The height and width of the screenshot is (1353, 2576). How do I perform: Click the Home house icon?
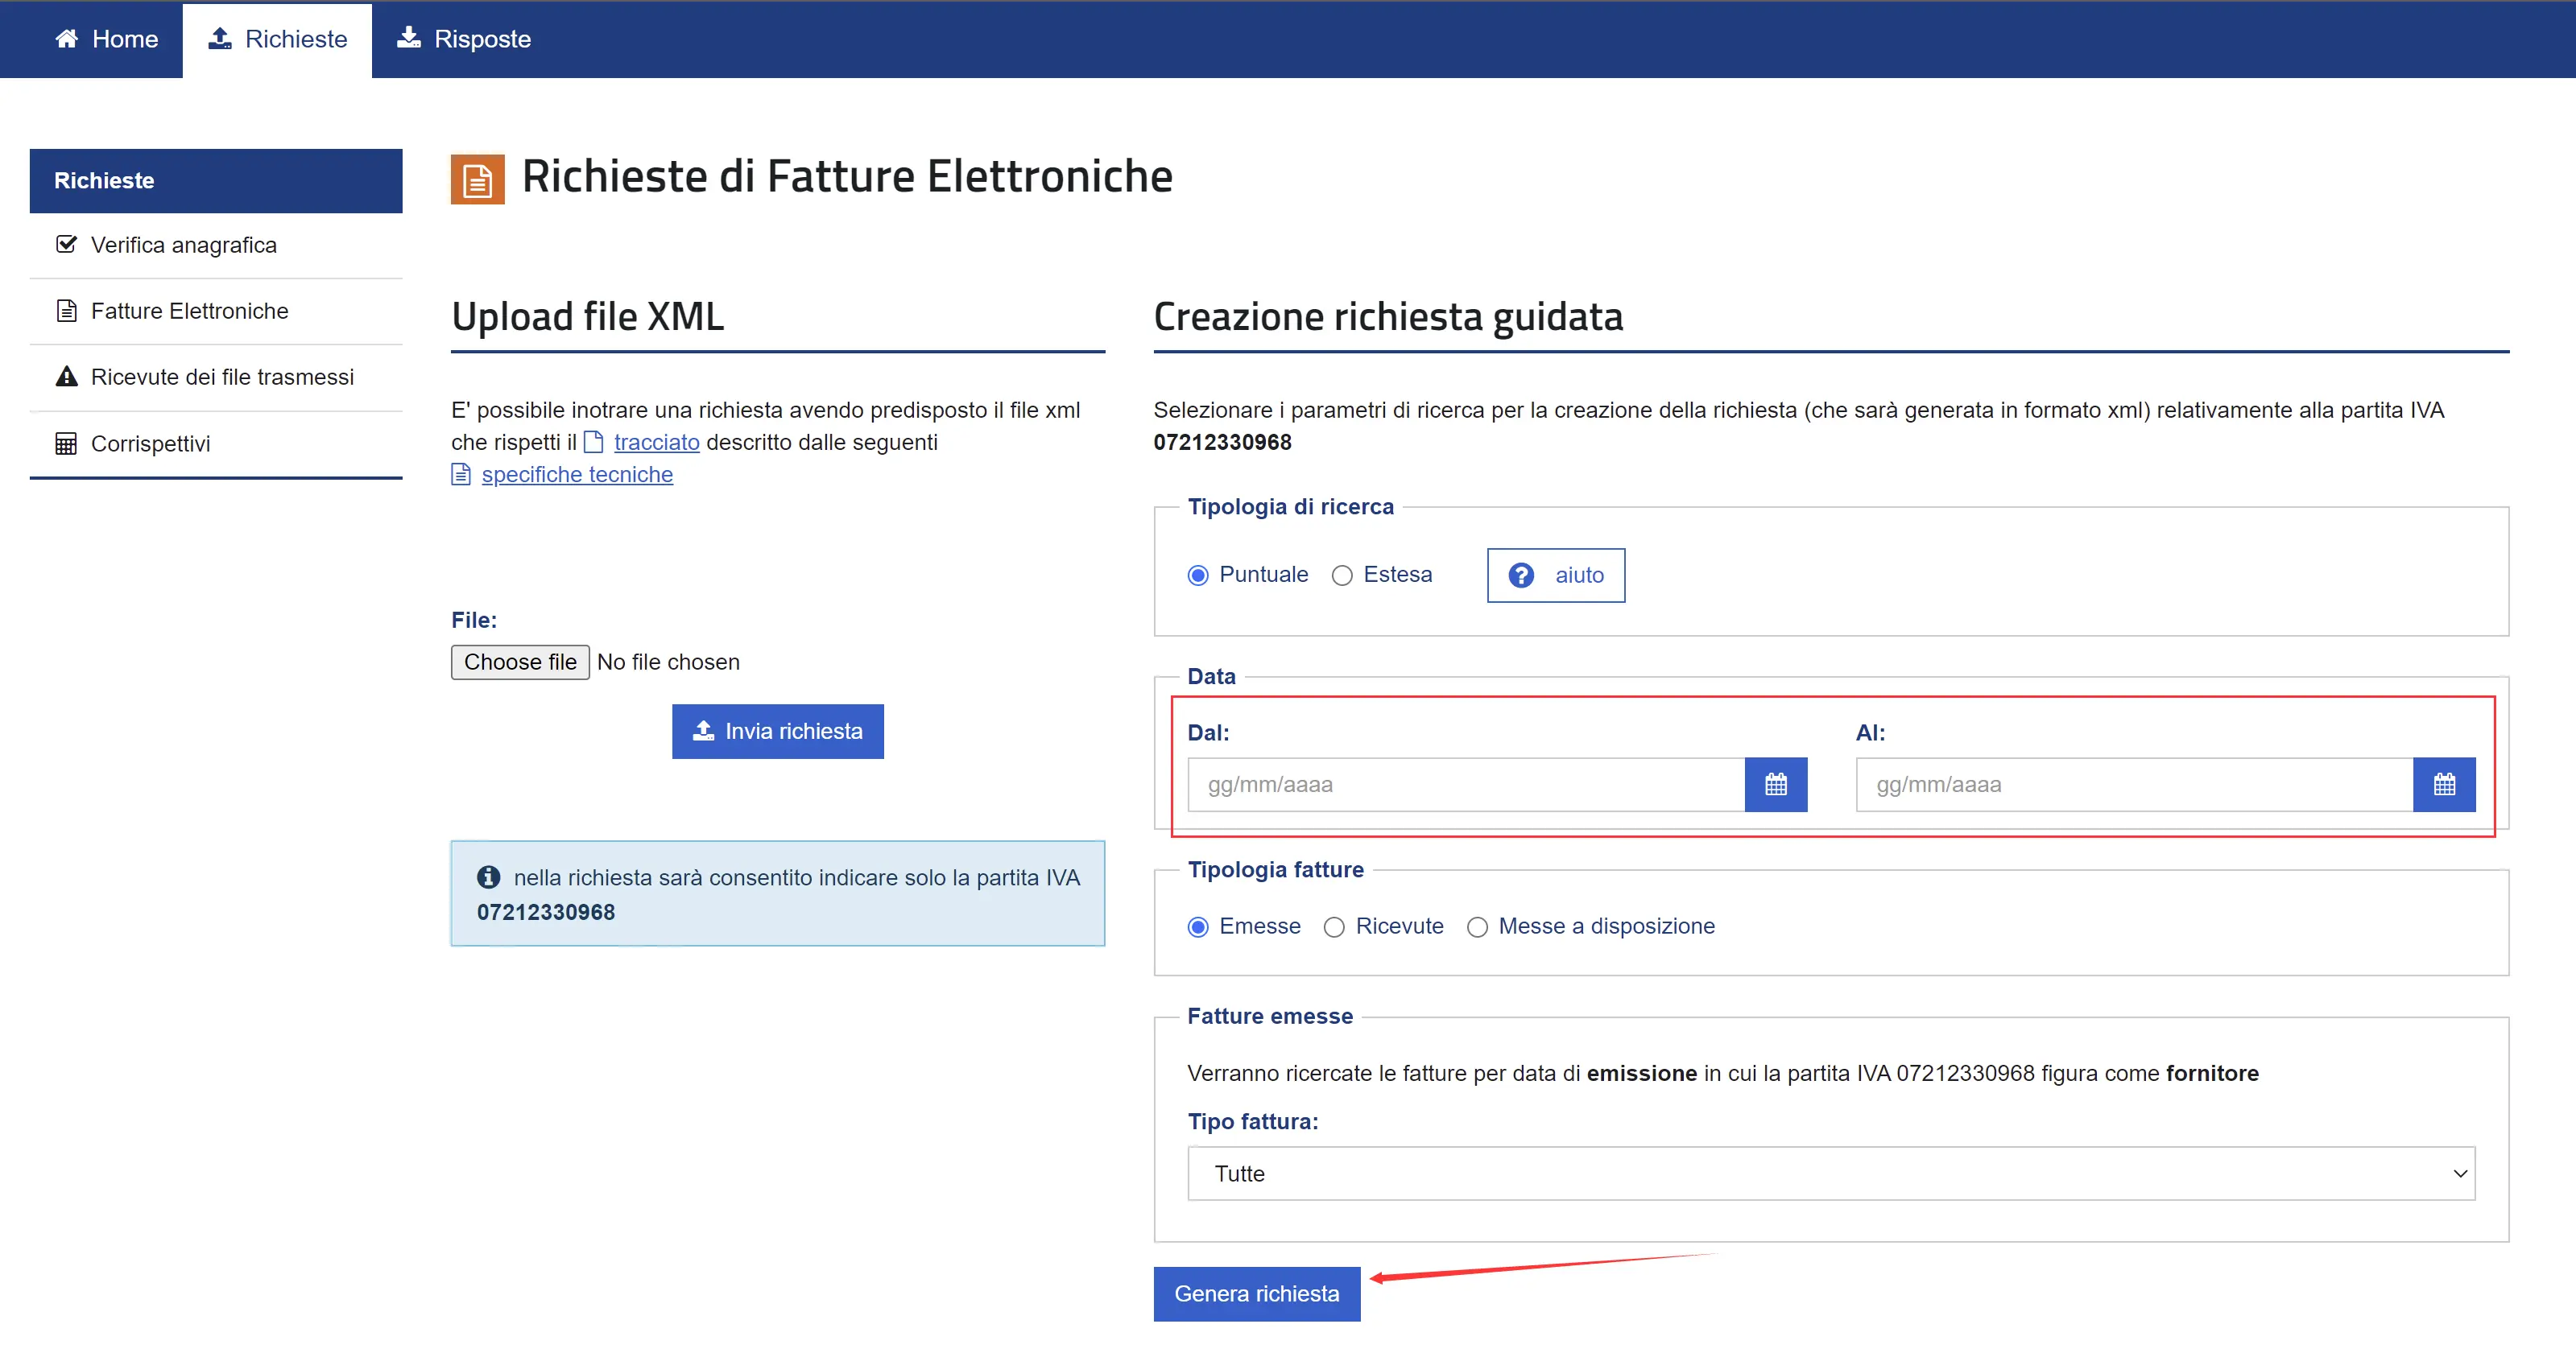[67, 39]
